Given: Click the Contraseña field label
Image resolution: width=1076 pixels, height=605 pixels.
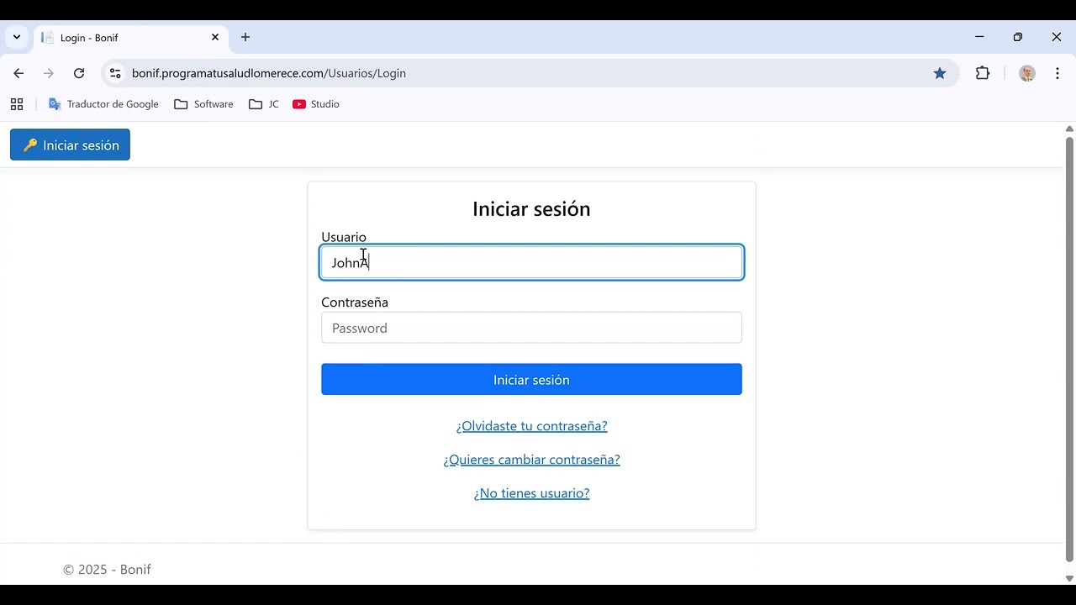Looking at the screenshot, I should coord(355,302).
